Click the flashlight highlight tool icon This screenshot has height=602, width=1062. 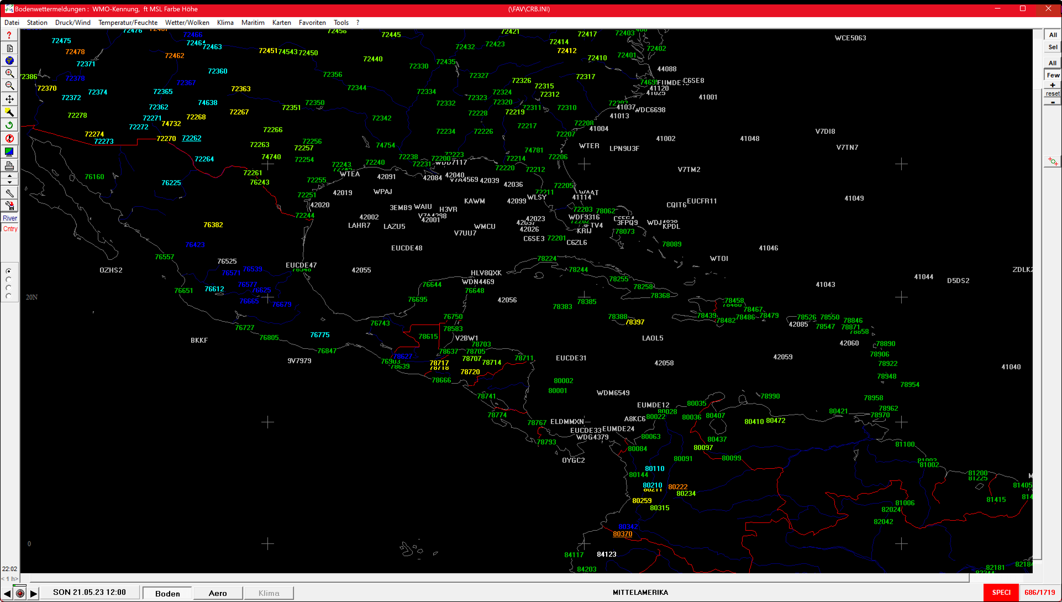pos(9,112)
